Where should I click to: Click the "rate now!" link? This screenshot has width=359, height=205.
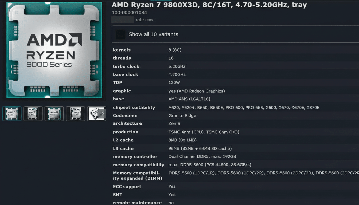coord(145,19)
